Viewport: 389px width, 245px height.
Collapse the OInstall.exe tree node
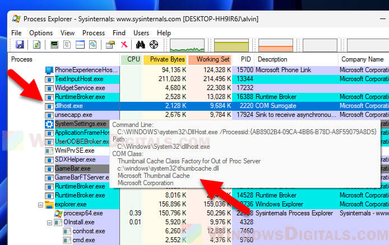point(49,223)
